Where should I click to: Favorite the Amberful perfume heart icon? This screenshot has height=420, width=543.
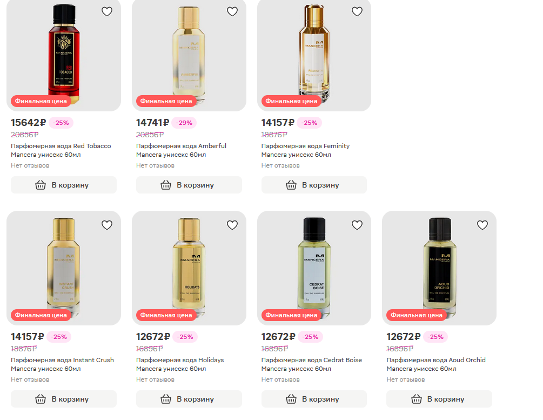[232, 11]
